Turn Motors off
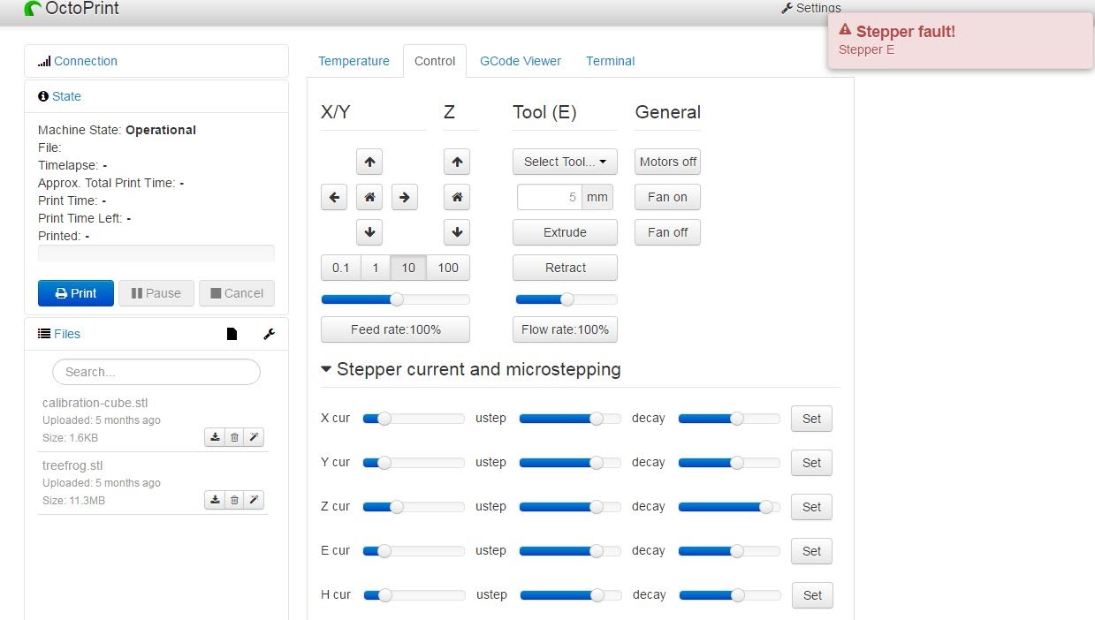 tap(667, 162)
